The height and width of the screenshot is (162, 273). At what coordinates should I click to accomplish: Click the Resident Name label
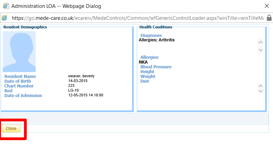click(20, 76)
